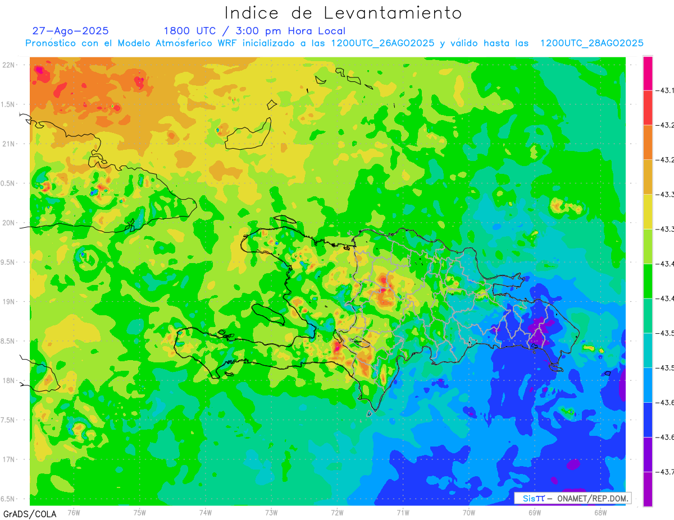
Task: Click the '9.5N' latitude label
Action: coord(8,262)
